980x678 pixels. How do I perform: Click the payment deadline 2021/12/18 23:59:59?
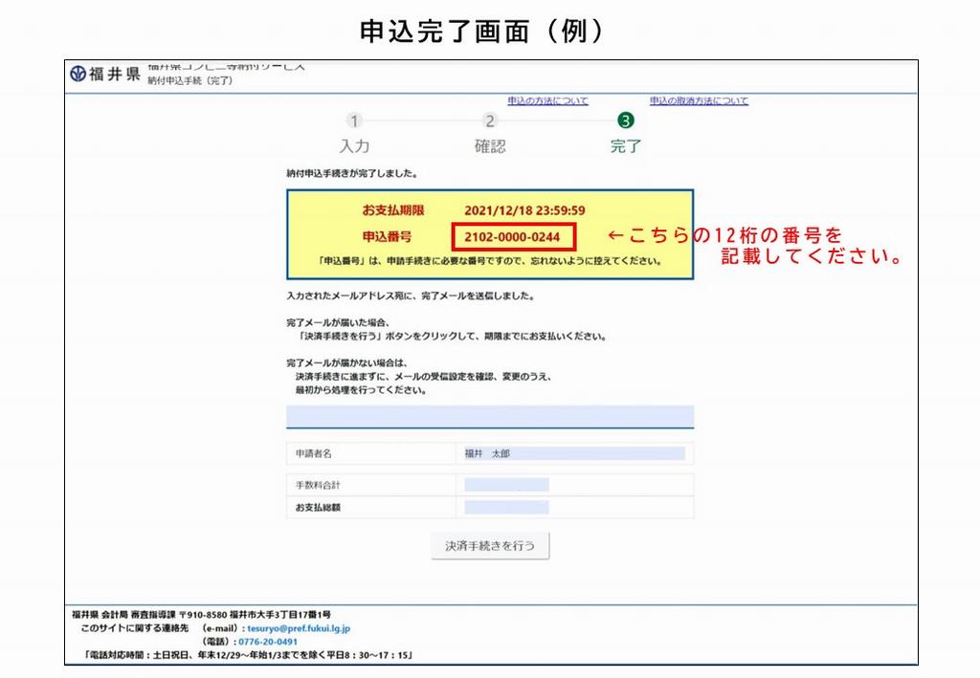pyautogui.click(x=524, y=210)
